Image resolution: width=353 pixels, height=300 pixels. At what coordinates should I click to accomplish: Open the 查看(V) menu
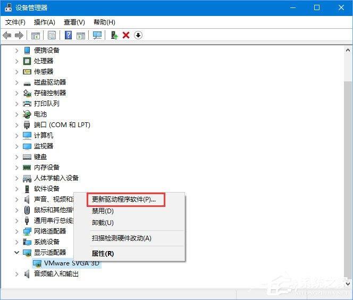click(74, 22)
